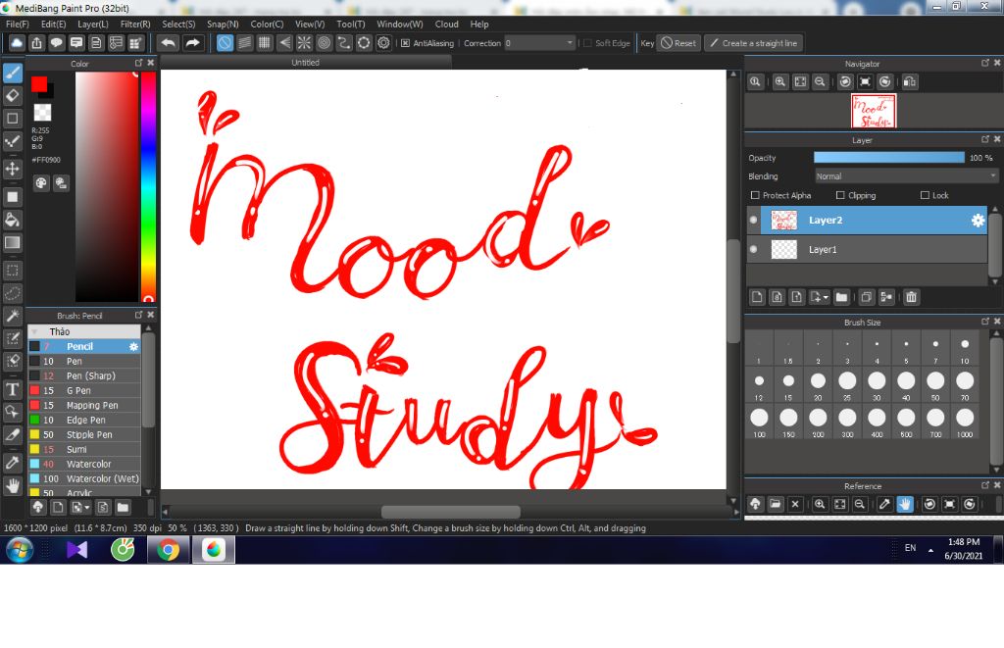The image size is (1004, 648).
Task: Show hidden system tray icons
Action: (x=930, y=549)
